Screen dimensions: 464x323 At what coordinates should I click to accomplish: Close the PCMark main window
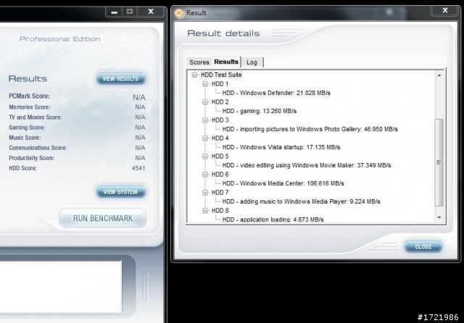151,12
